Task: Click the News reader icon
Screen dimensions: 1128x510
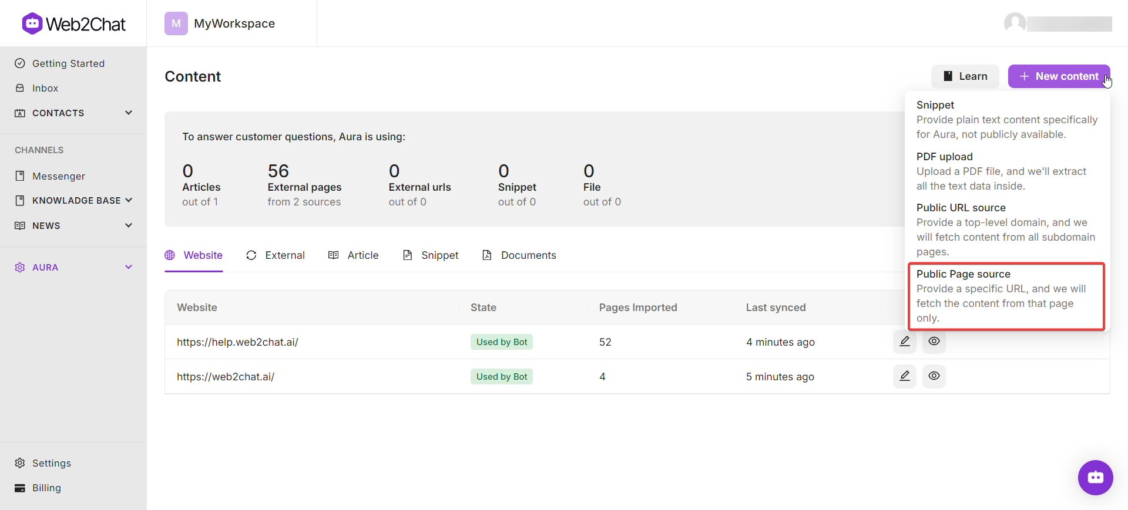Action: coord(20,225)
